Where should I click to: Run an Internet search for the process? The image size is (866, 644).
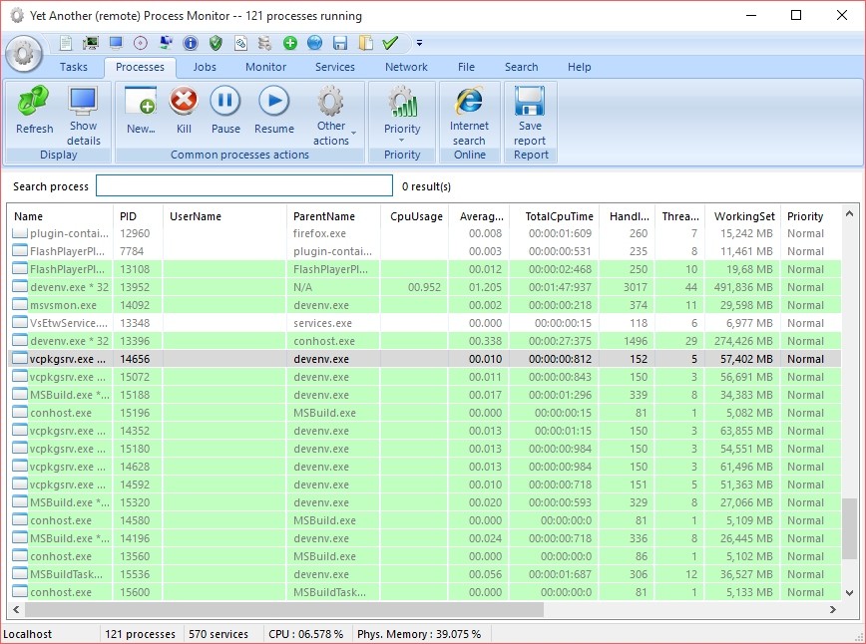coord(469,116)
